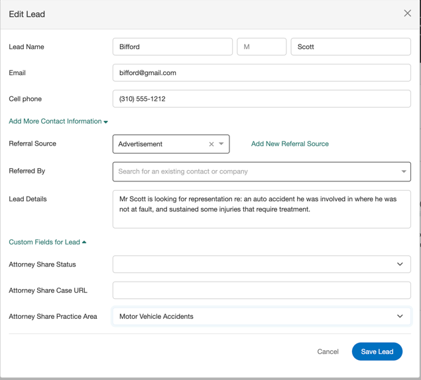Screen dimensions: 421x380
Task: Click the Add New Referral Source link
Action: click(290, 143)
